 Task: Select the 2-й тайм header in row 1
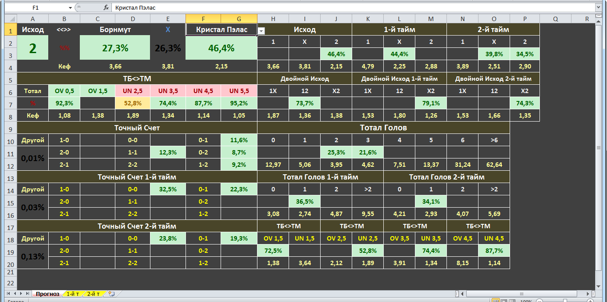click(x=493, y=30)
